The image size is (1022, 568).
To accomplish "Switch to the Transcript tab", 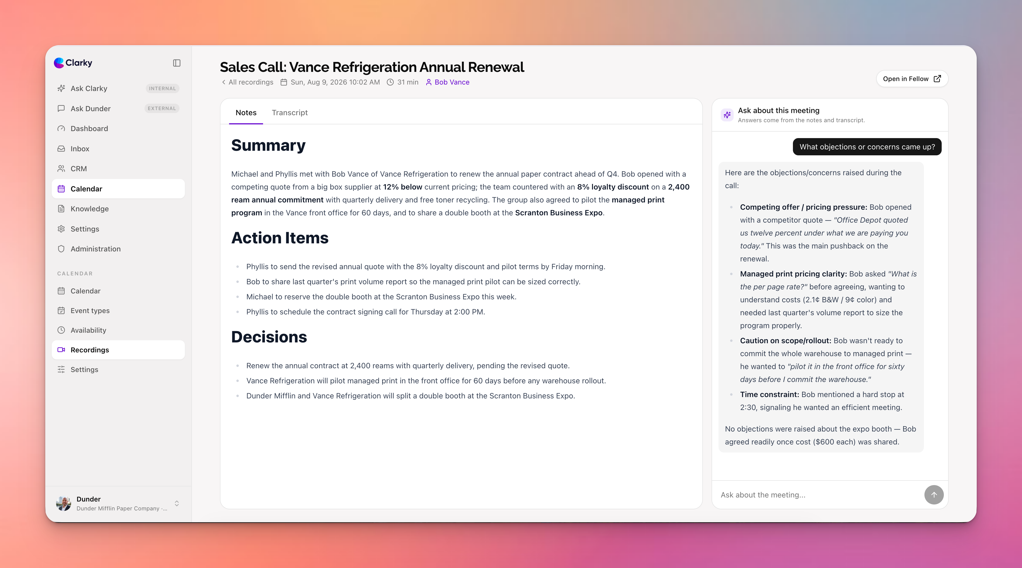I will pyautogui.click(x=290, y=113).
